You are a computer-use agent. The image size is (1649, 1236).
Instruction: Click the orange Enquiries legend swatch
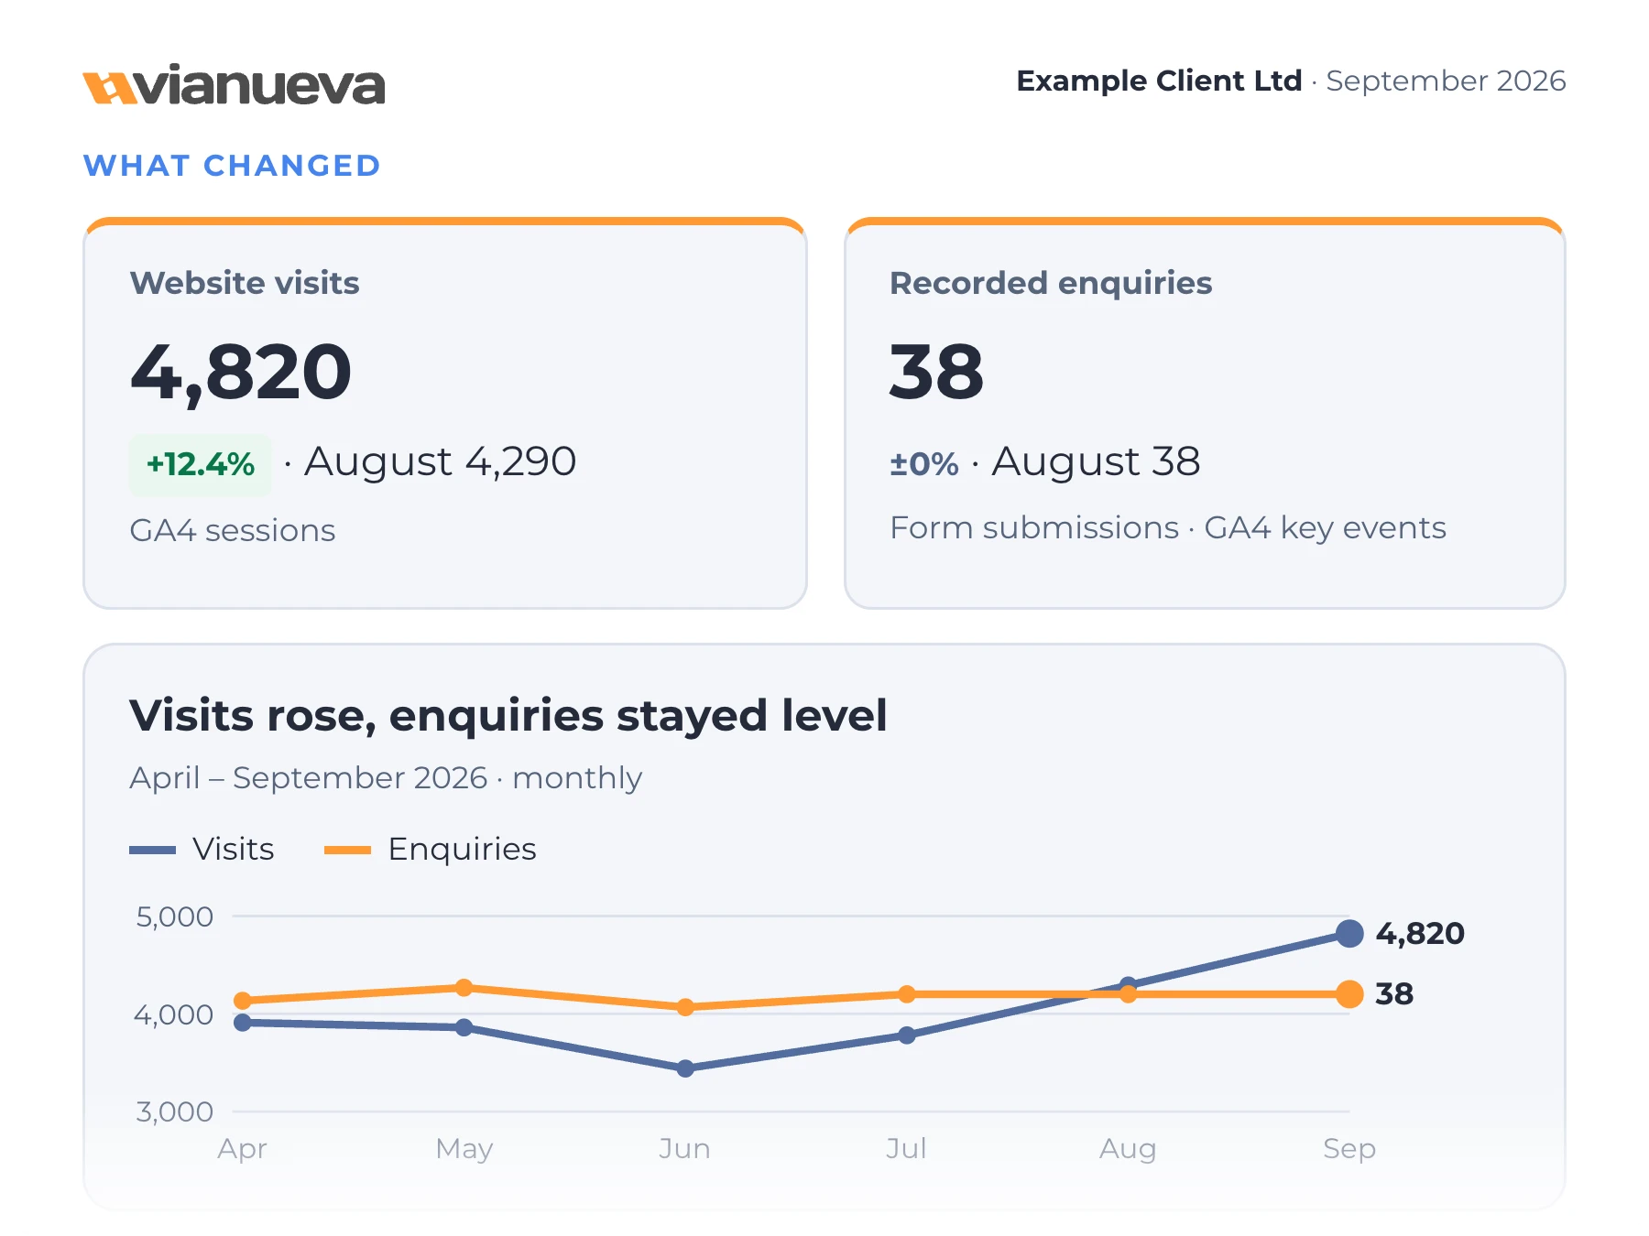(x=347, y=850)
